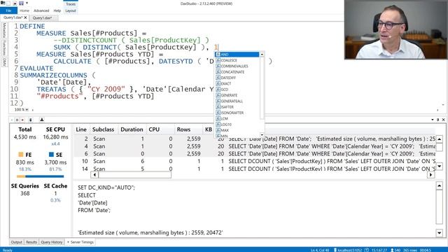Click the run query quick-access icon

15,3
